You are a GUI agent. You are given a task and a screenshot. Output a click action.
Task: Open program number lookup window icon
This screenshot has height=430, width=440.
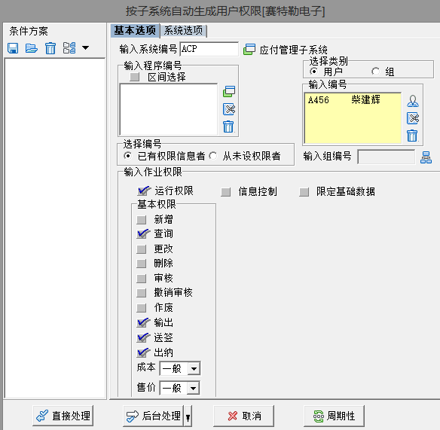click(x=229, y=91)
